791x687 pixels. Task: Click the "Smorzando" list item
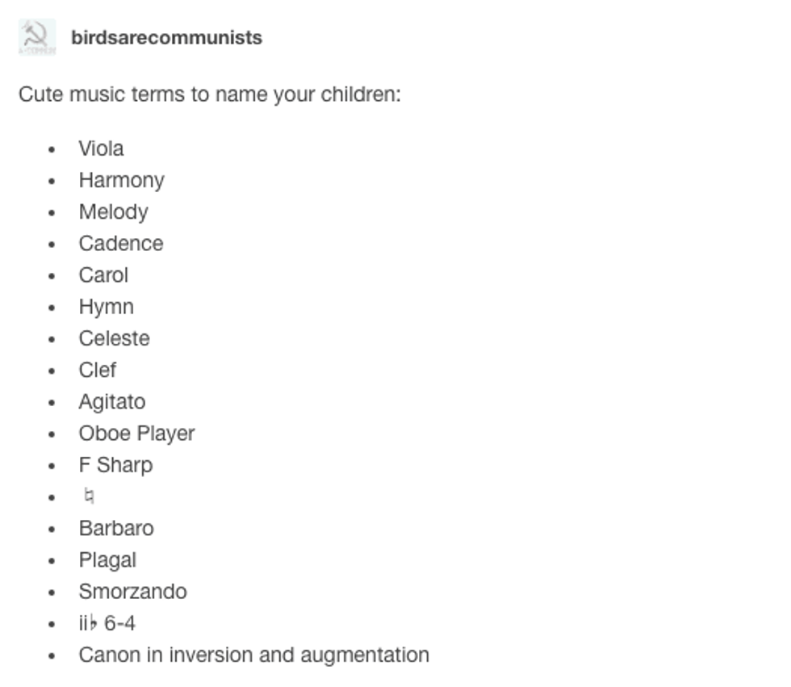[132, 592]
